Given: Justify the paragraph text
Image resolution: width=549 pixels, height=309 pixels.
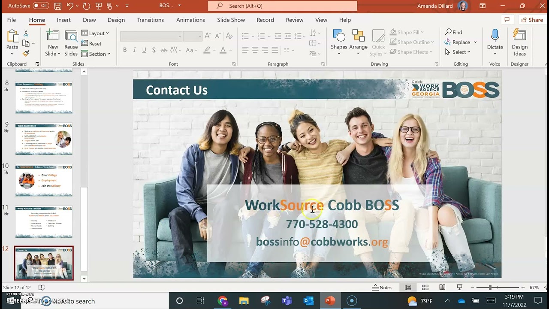Looking at the screenshot, I should click(275, 50).
